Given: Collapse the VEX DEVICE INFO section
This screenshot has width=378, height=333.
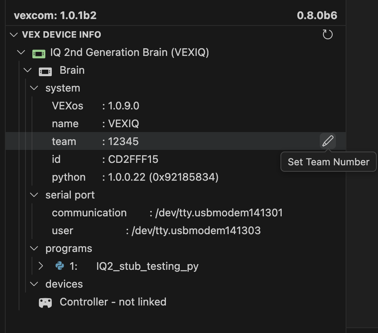Looking at the screenshot, I should point(13,34).
